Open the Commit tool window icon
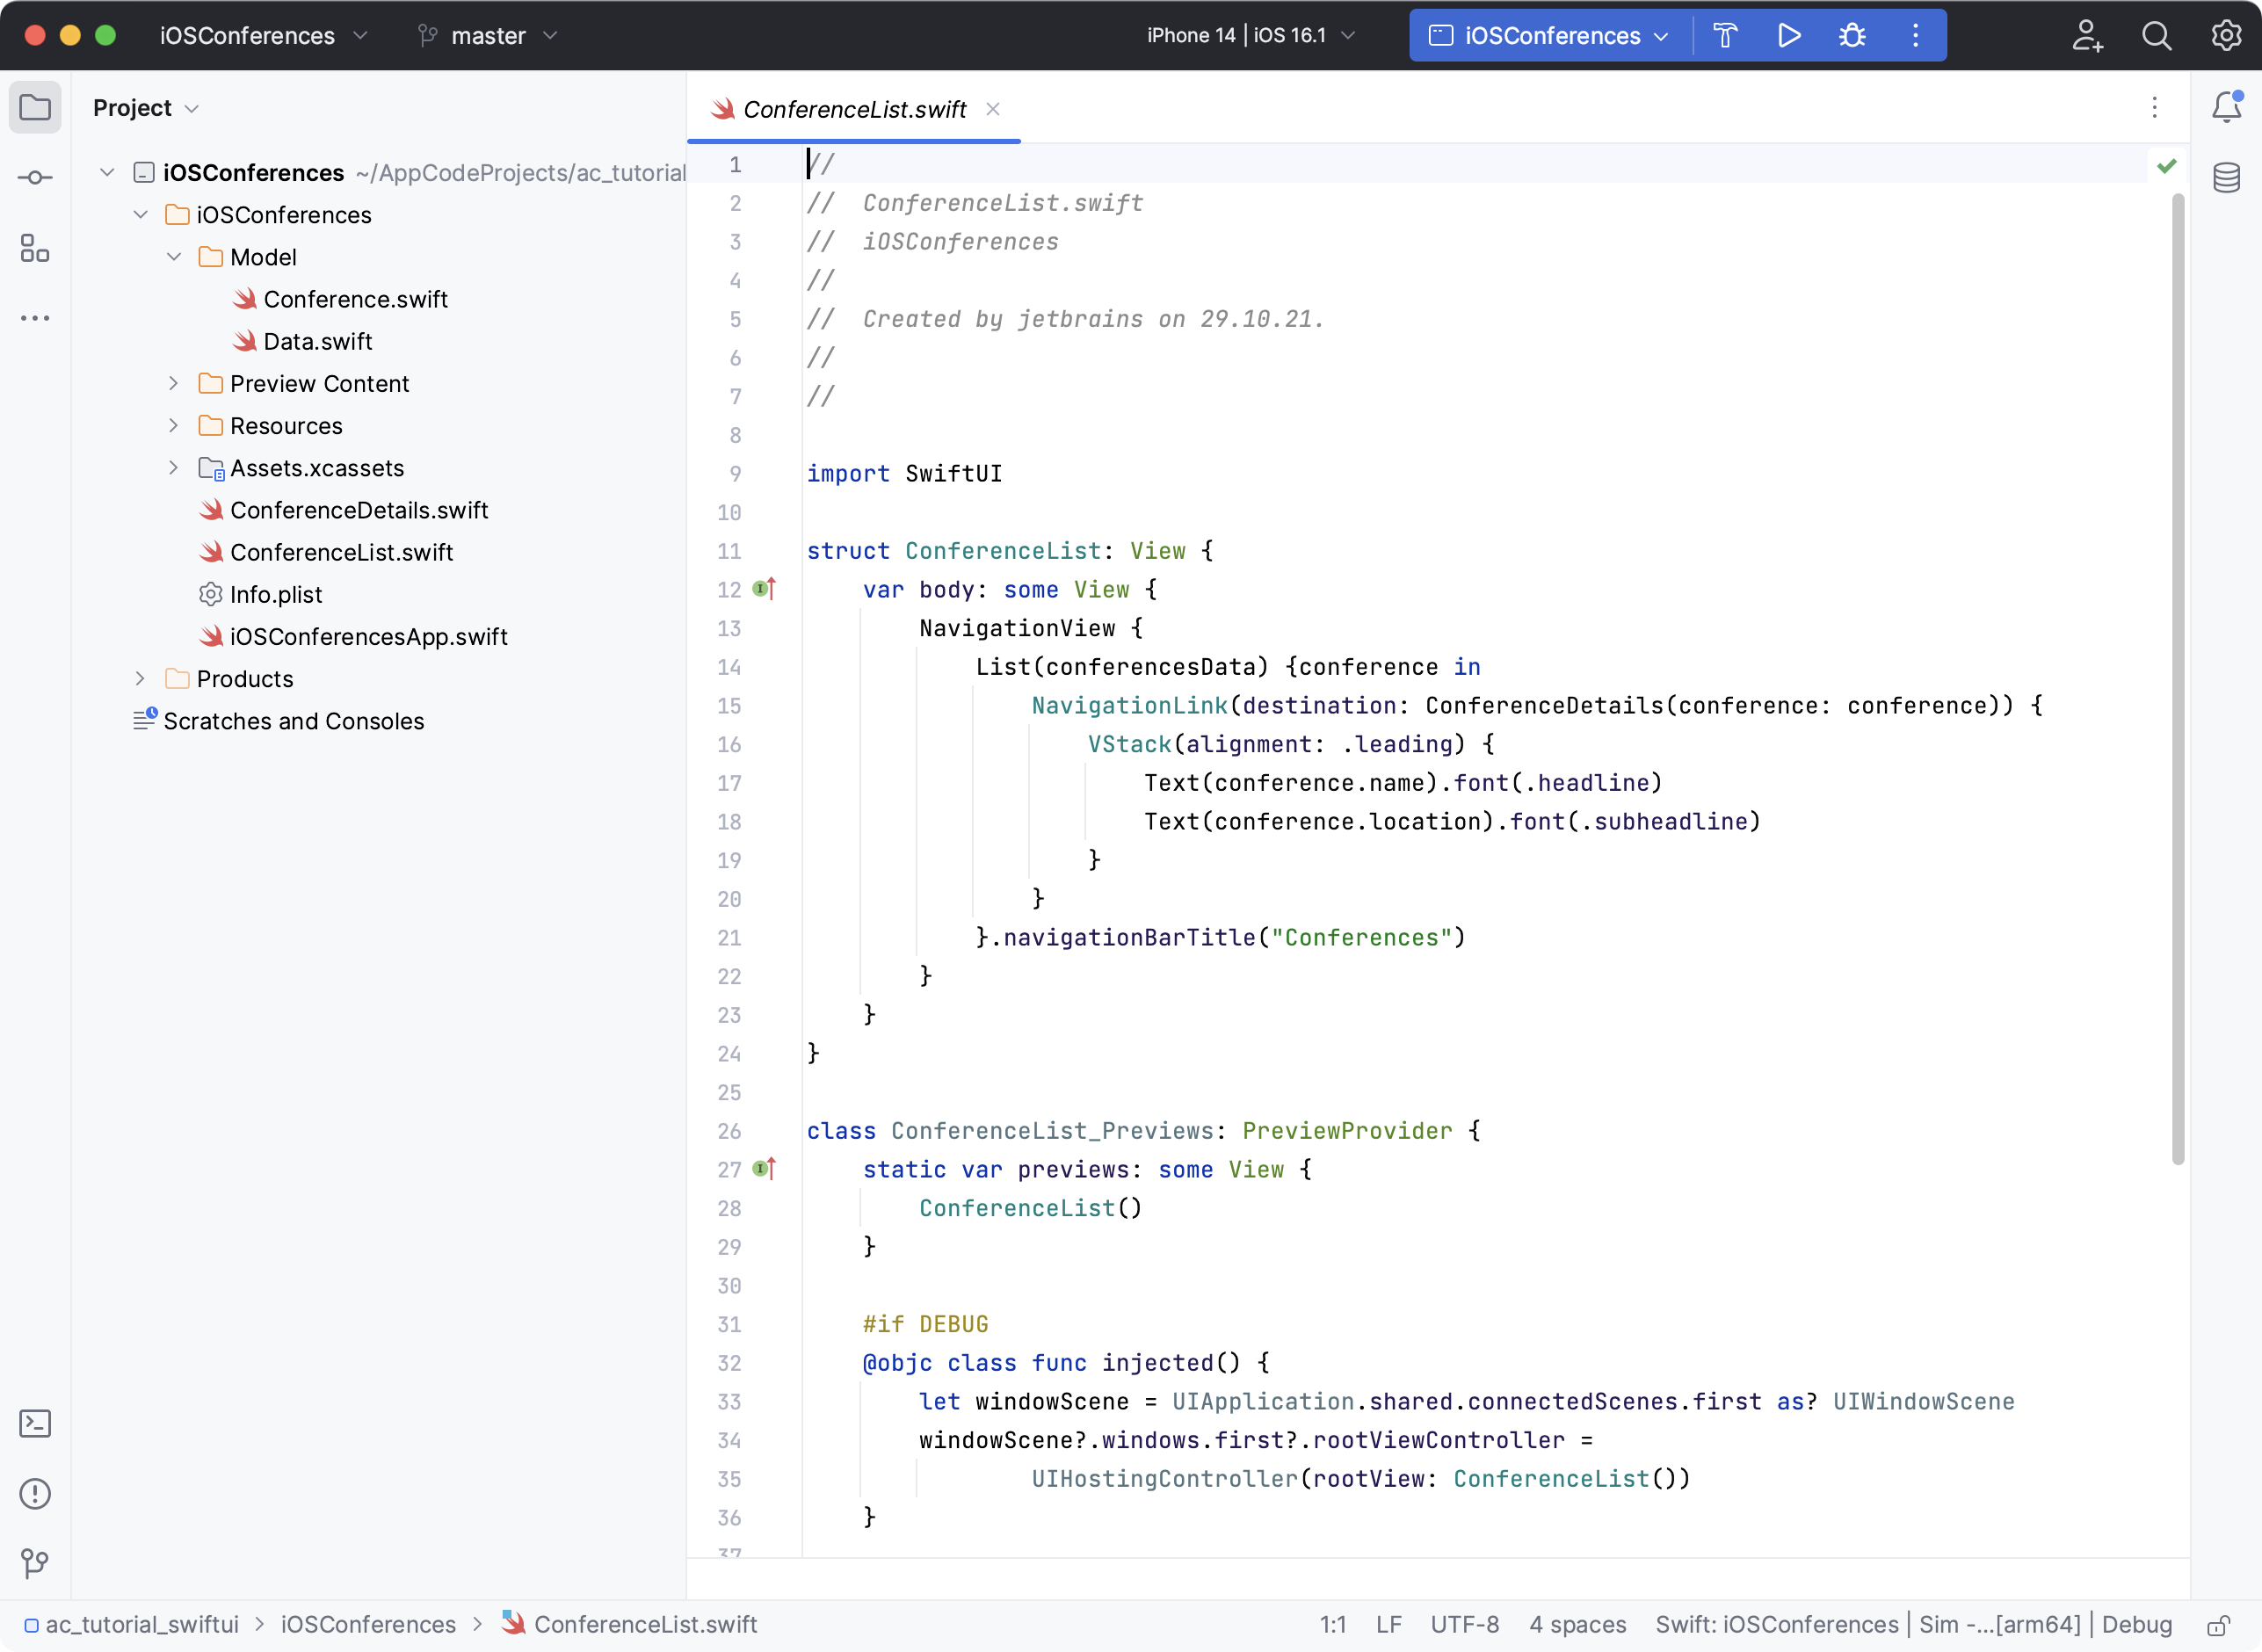2262x1652 pixels. [35, 178]
